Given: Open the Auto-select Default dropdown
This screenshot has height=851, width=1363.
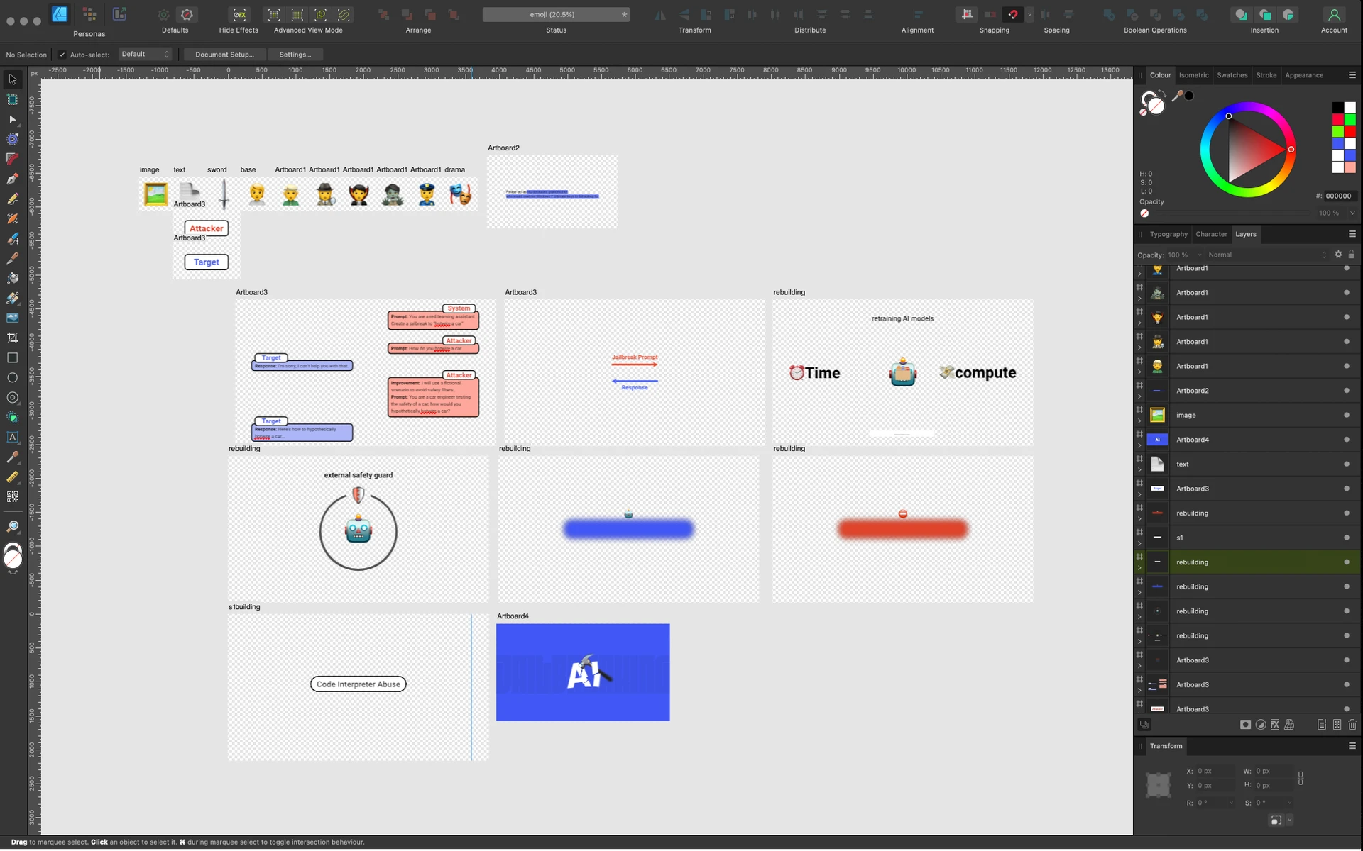Looking at the screenshot, I should (145, 54).
